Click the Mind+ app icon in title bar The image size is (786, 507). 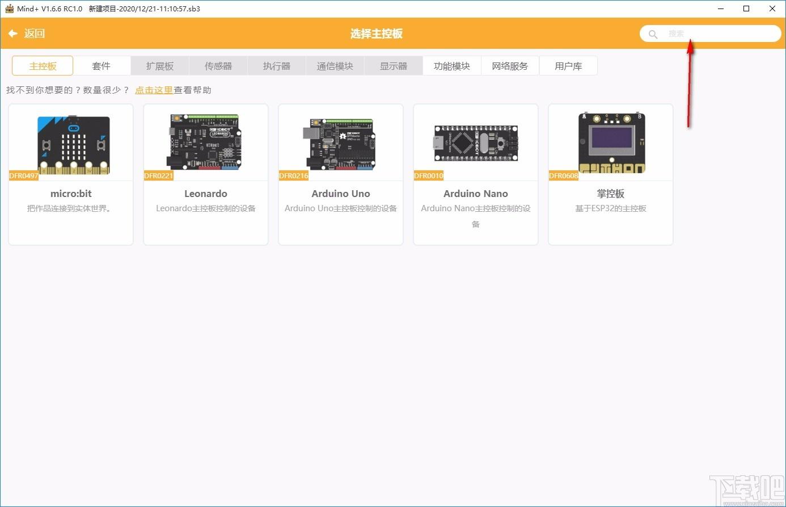pos(9,9)
